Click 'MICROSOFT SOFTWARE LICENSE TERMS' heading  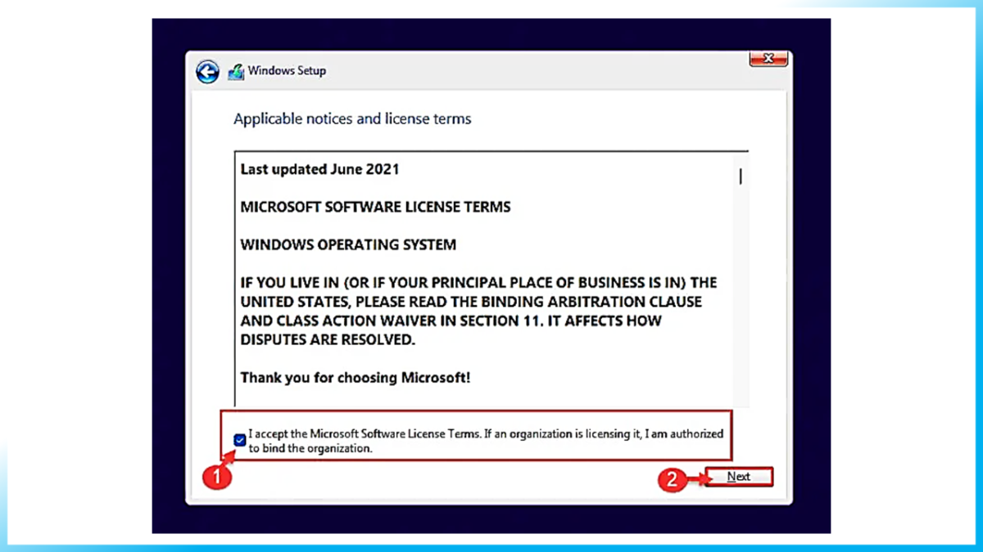tap(375, 207)
